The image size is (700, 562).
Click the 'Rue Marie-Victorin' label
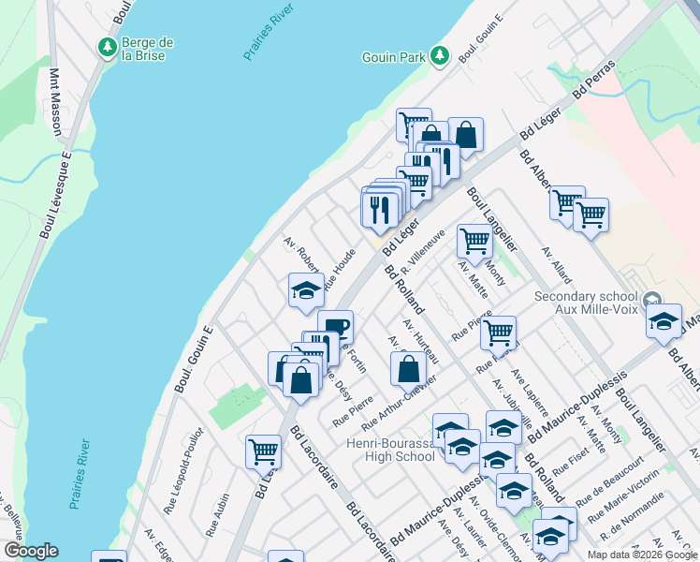point(622,496)
